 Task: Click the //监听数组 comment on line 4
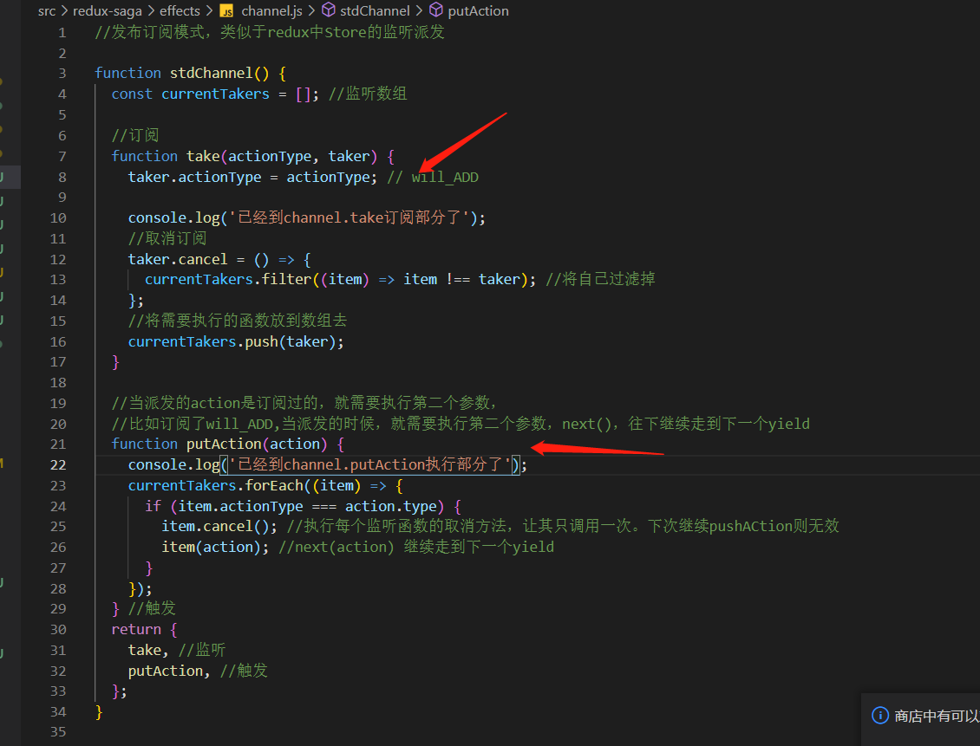click(368, 94)
